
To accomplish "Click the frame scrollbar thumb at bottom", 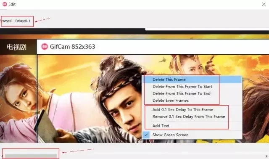I will [31, 156].
